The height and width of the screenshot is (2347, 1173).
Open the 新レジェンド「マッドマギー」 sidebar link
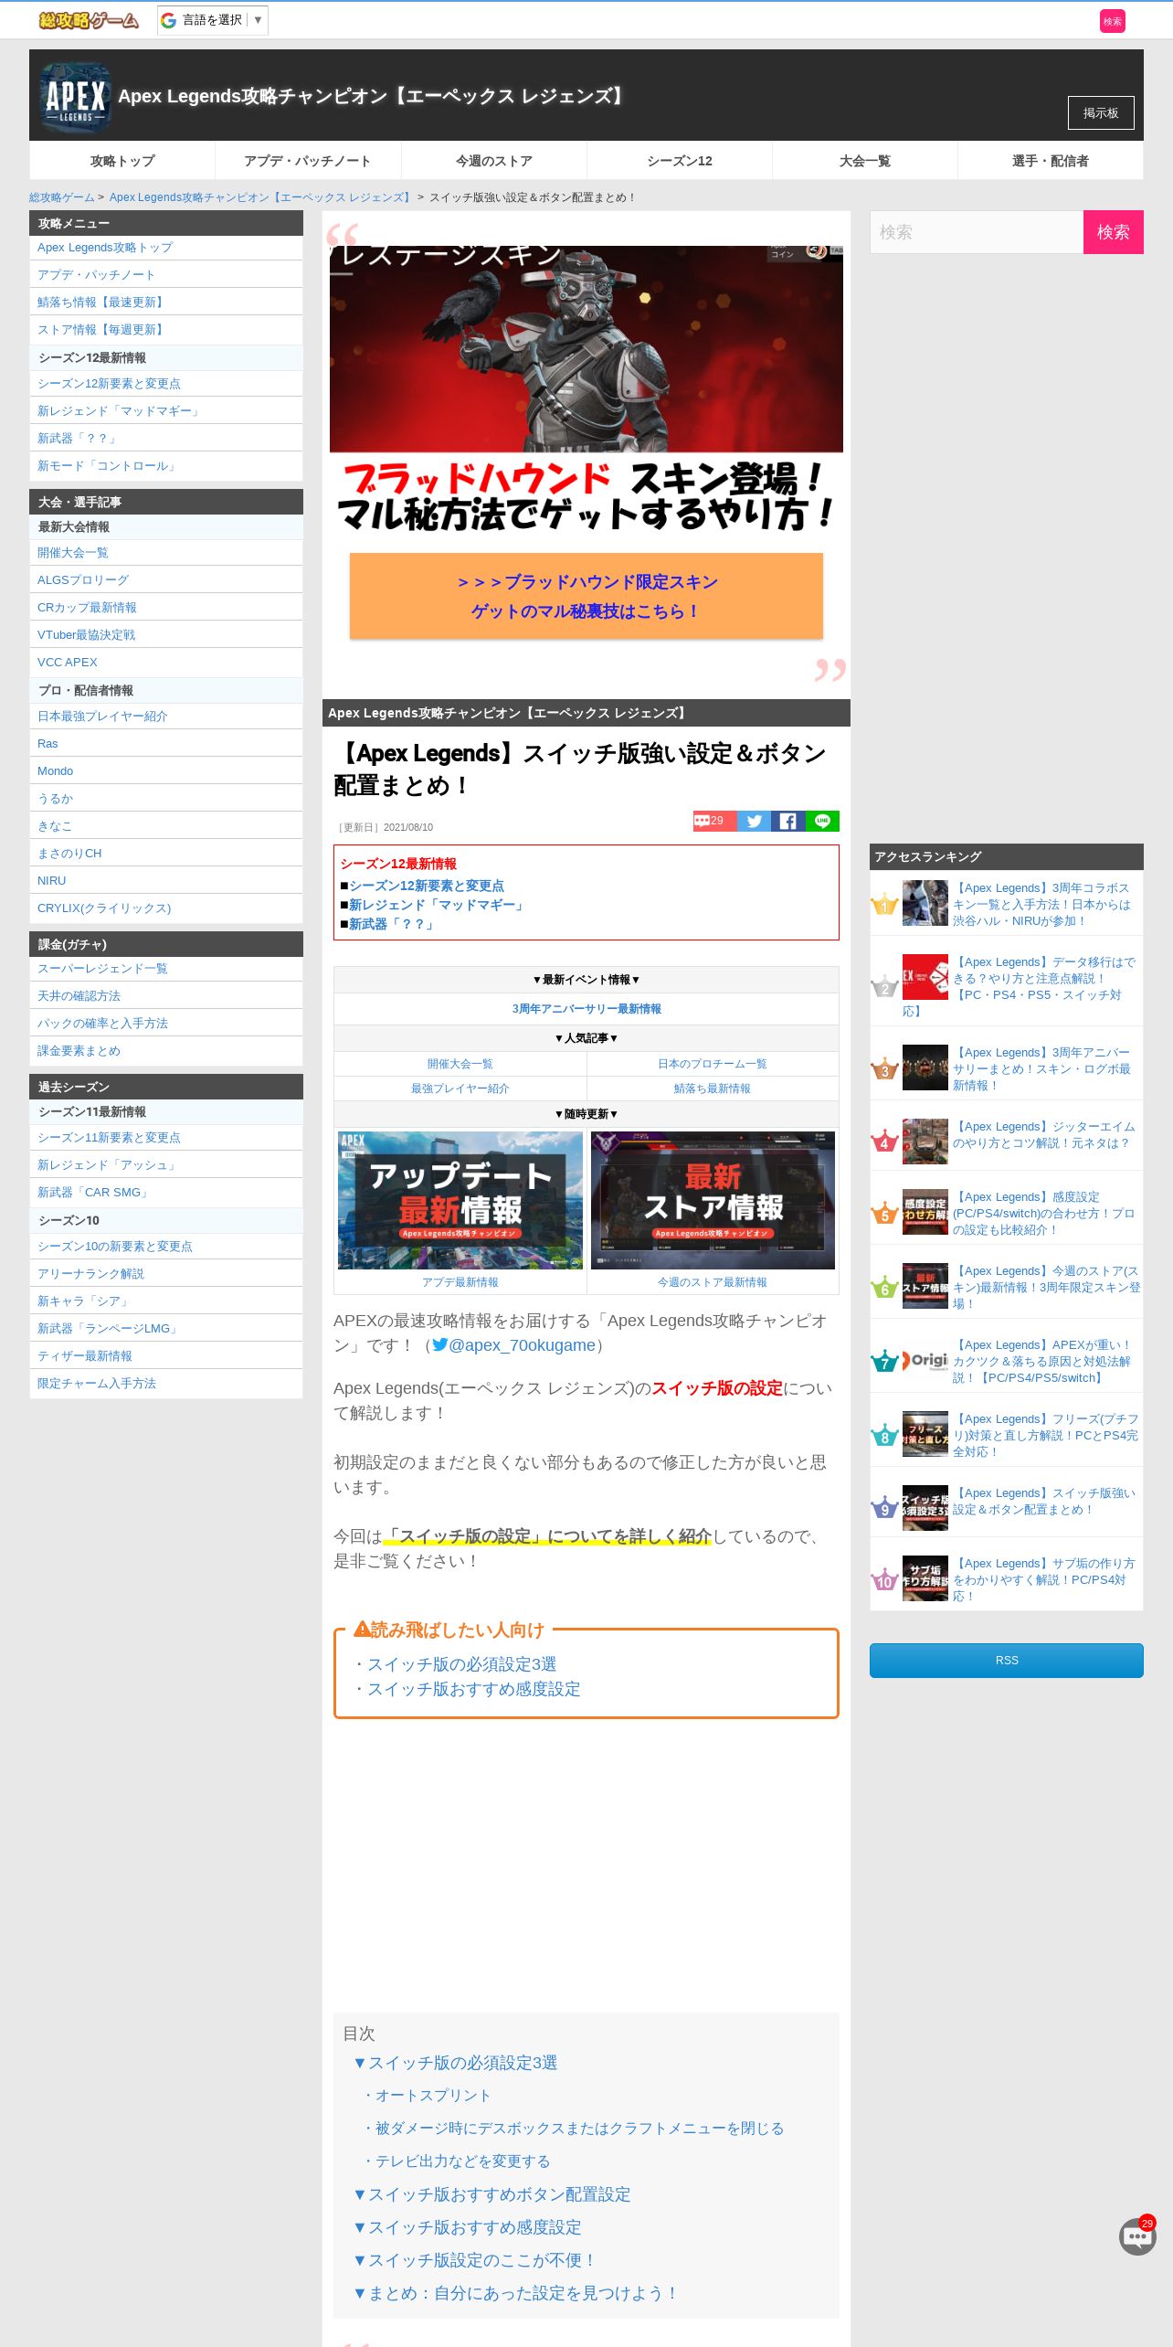pos(119,411)
